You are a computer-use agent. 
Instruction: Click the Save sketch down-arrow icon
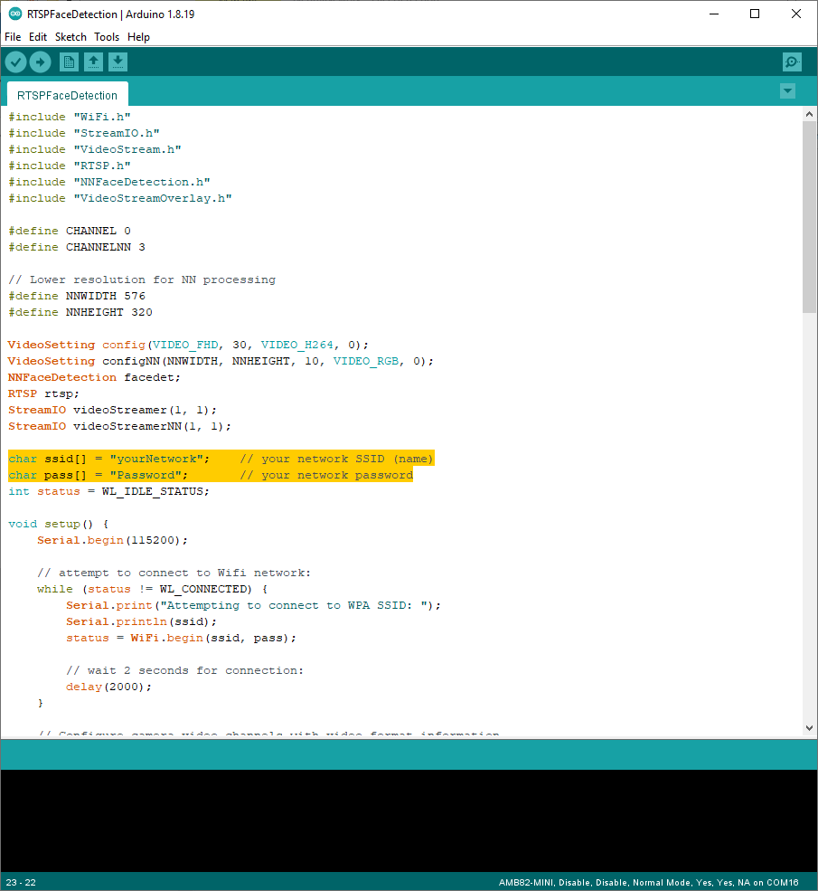[x=118, y=62]
